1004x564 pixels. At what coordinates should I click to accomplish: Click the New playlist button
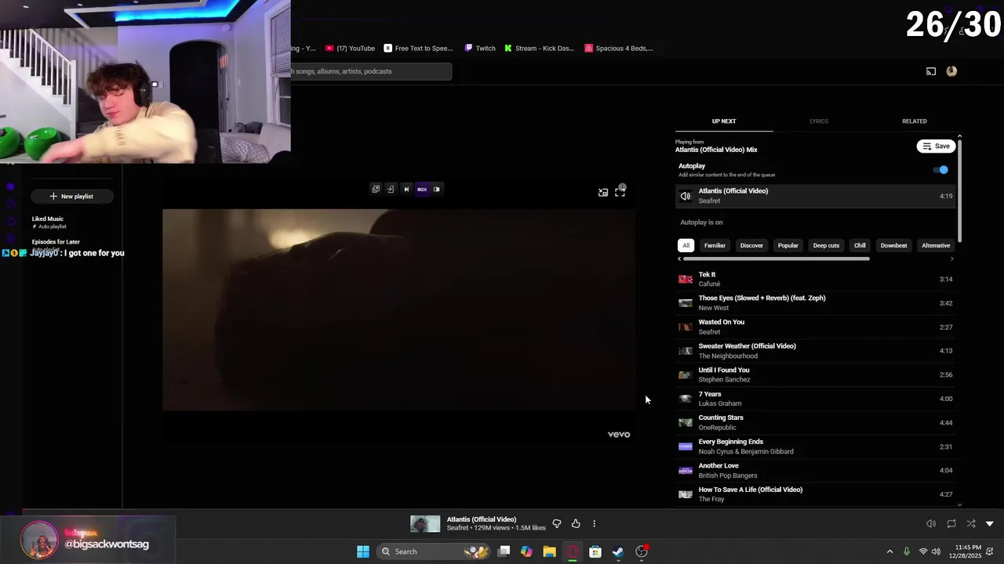71,197
